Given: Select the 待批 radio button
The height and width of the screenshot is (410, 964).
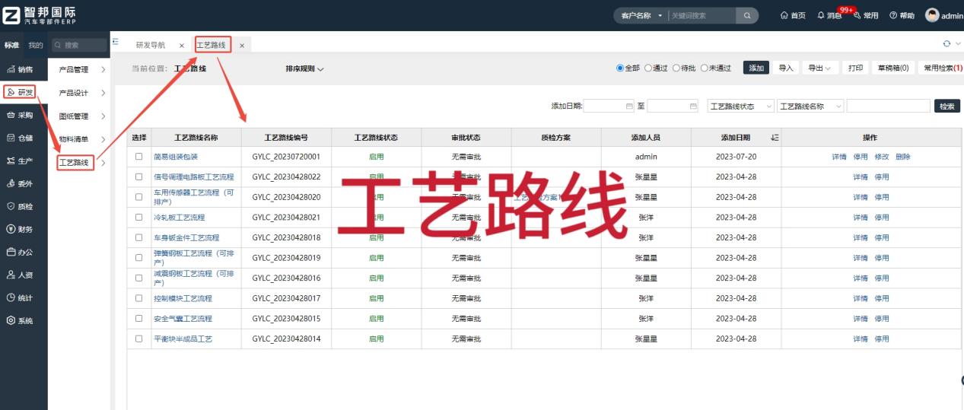Looking at the screenshot, I should (676, 68).
